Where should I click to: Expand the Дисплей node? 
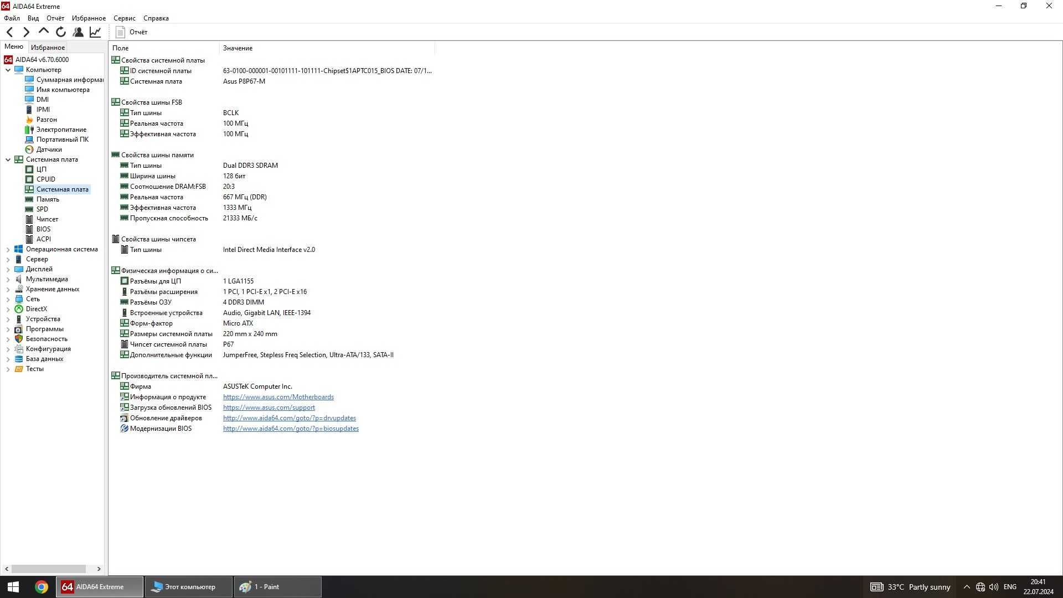click(x=8, y=269)
